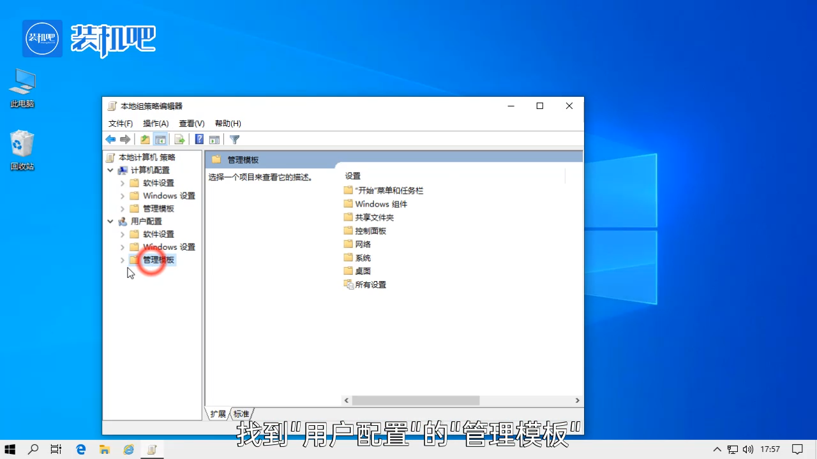Screen dimensions: 817x459
Task: Open Help using the blue question mark icon
Action: (199, 140)
